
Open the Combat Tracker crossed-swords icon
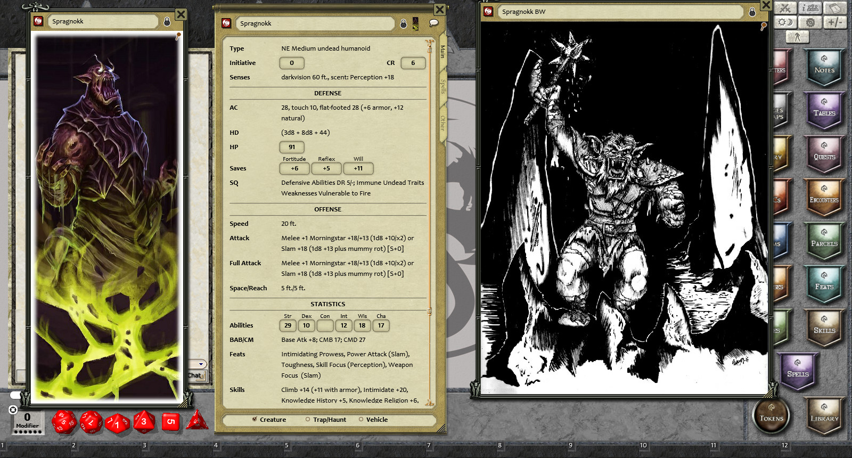(x=785, y=8)
